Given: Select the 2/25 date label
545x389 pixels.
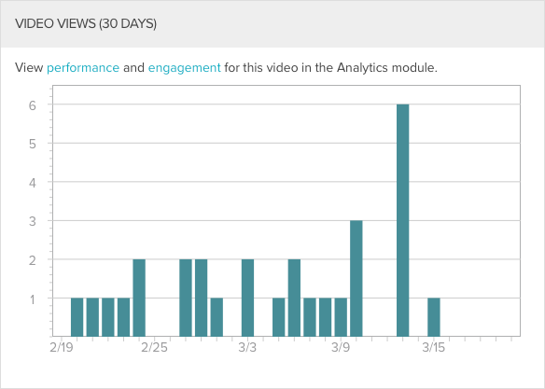Looking at the screenshot, I should pos(154,347).
